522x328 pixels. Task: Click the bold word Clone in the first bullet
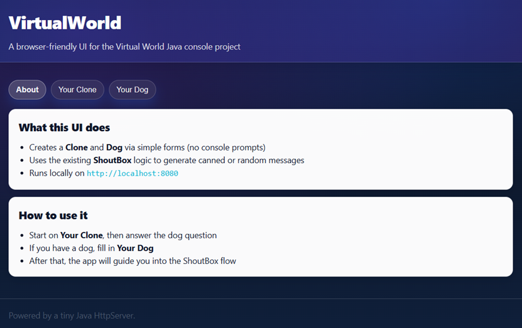[77, 147]
